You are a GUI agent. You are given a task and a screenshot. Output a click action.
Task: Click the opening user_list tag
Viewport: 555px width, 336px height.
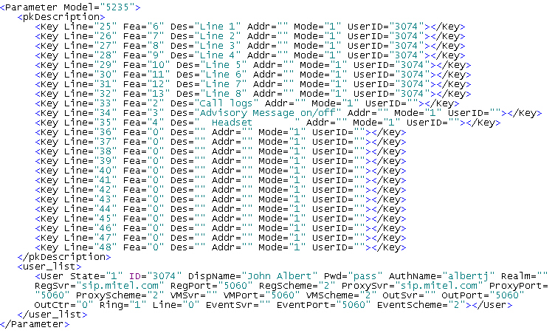point(49,267)
